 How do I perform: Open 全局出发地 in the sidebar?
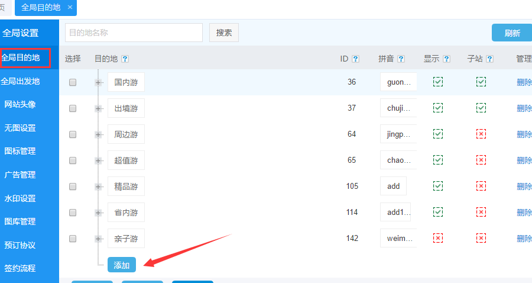(21, 81)
